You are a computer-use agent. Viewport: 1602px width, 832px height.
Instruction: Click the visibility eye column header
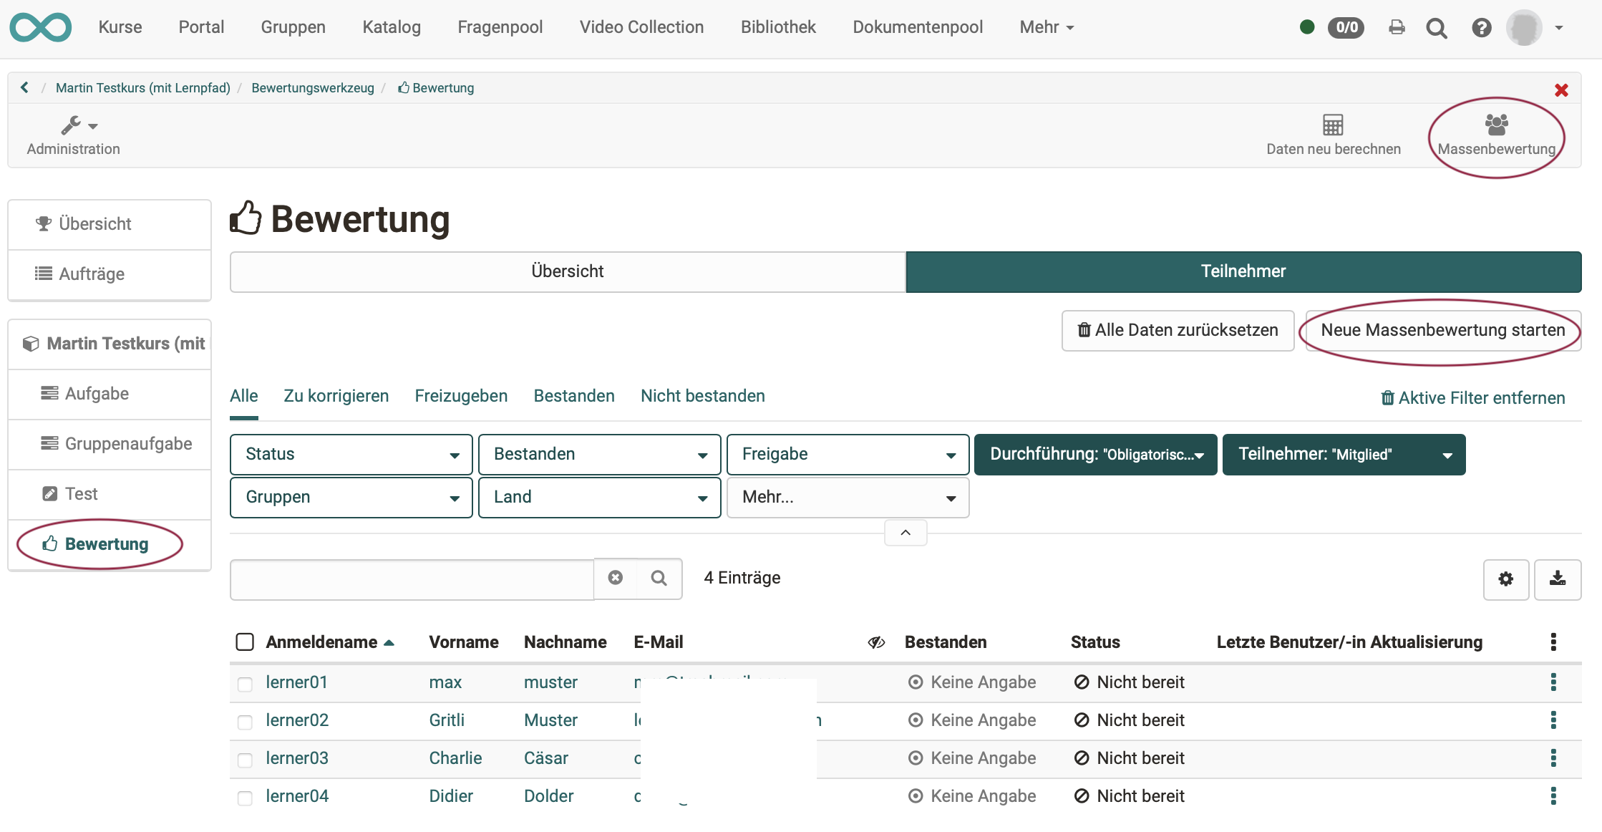click(877, 642)
